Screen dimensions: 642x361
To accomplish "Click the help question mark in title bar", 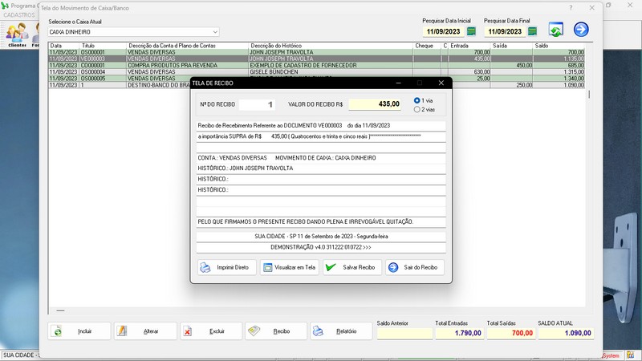I will coord(571,8).
